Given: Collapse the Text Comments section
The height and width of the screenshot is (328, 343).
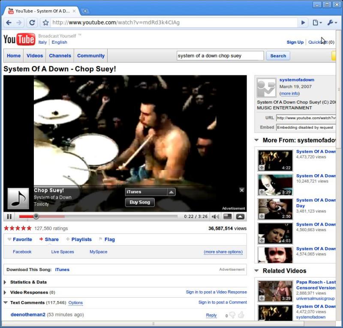Looking at the screenshot, I should (x=6, y=303).
